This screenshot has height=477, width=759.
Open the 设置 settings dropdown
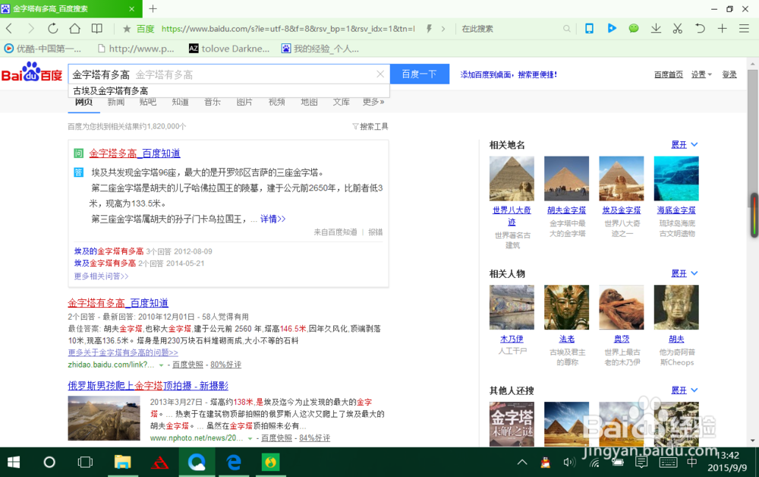point(698,74)
